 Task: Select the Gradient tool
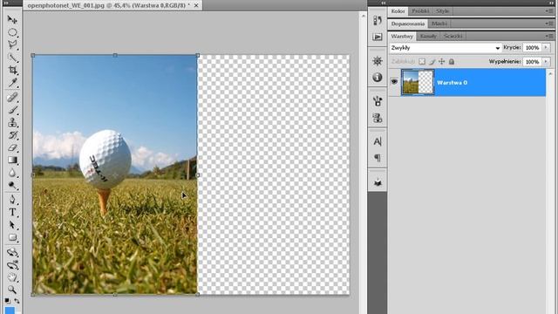tap(12, 160)
